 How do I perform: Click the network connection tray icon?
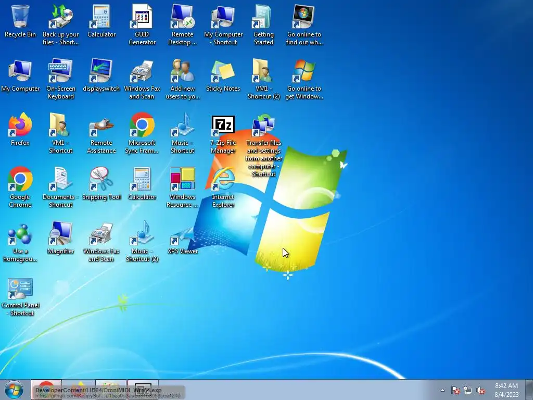coord(468,391)
